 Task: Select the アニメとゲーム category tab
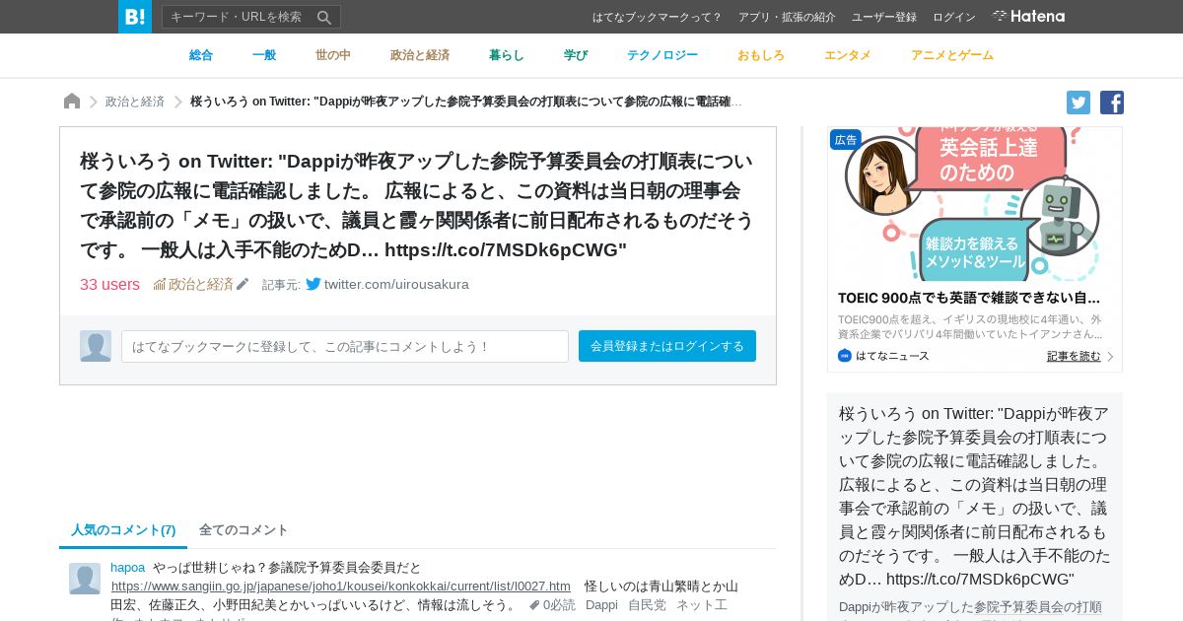[952, 55]
